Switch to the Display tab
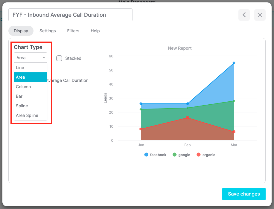 coord(21,31)
